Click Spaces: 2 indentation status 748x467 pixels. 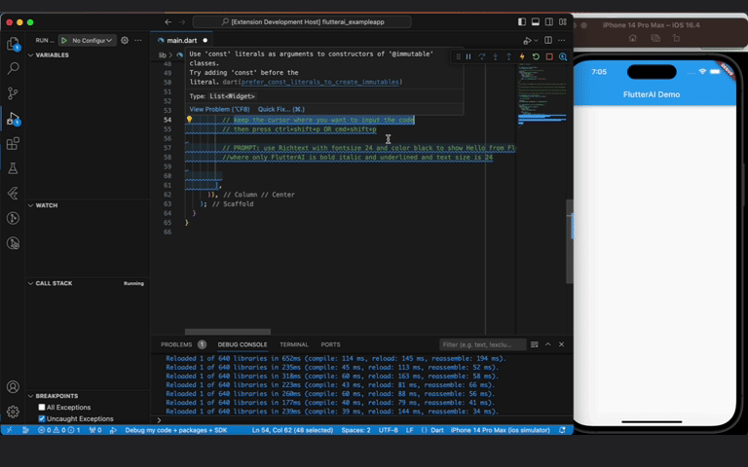(355, 430)
